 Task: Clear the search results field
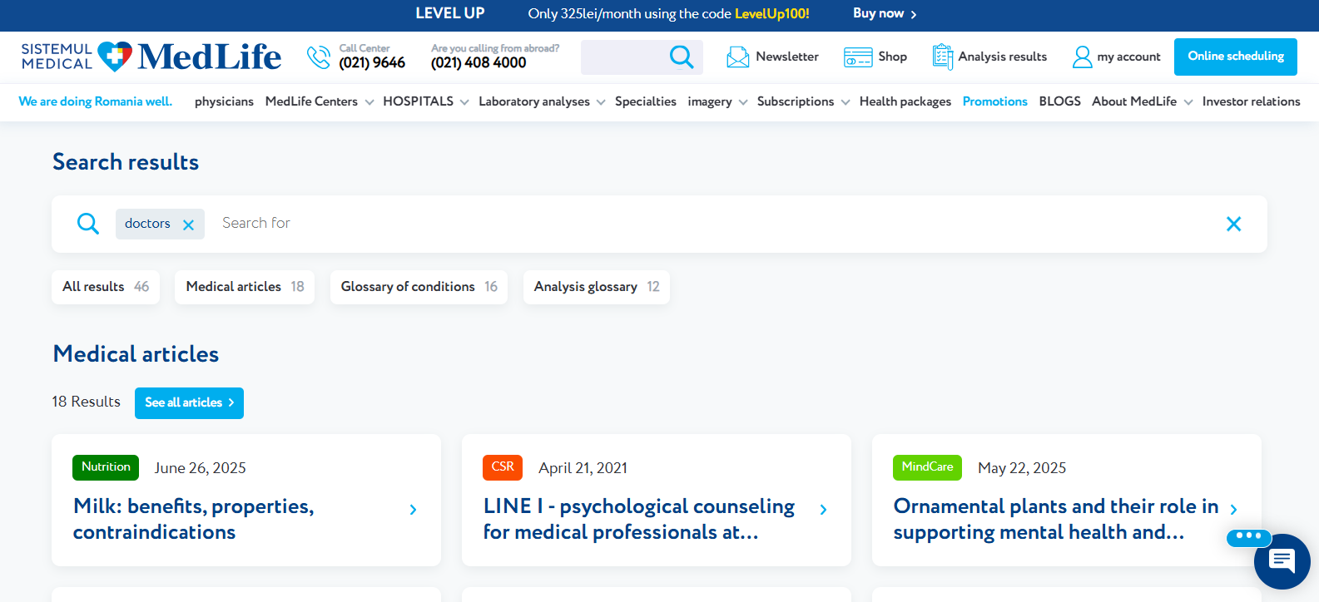click(x=1233, y=224)
